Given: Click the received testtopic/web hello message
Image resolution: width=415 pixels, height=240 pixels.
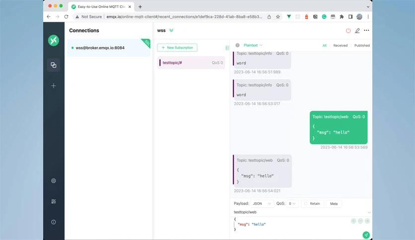Looking at the screenshot, I should point(262,171).
